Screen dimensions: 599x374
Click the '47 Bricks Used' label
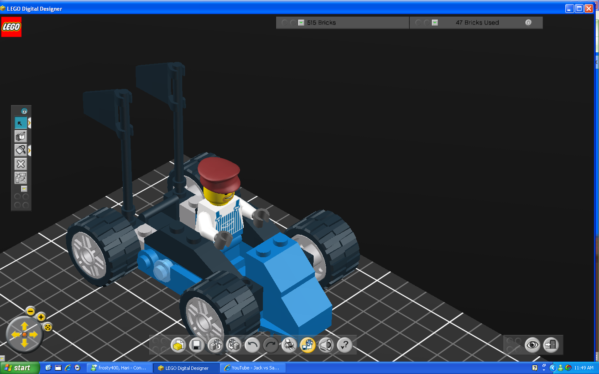click(x=477, y=22)
